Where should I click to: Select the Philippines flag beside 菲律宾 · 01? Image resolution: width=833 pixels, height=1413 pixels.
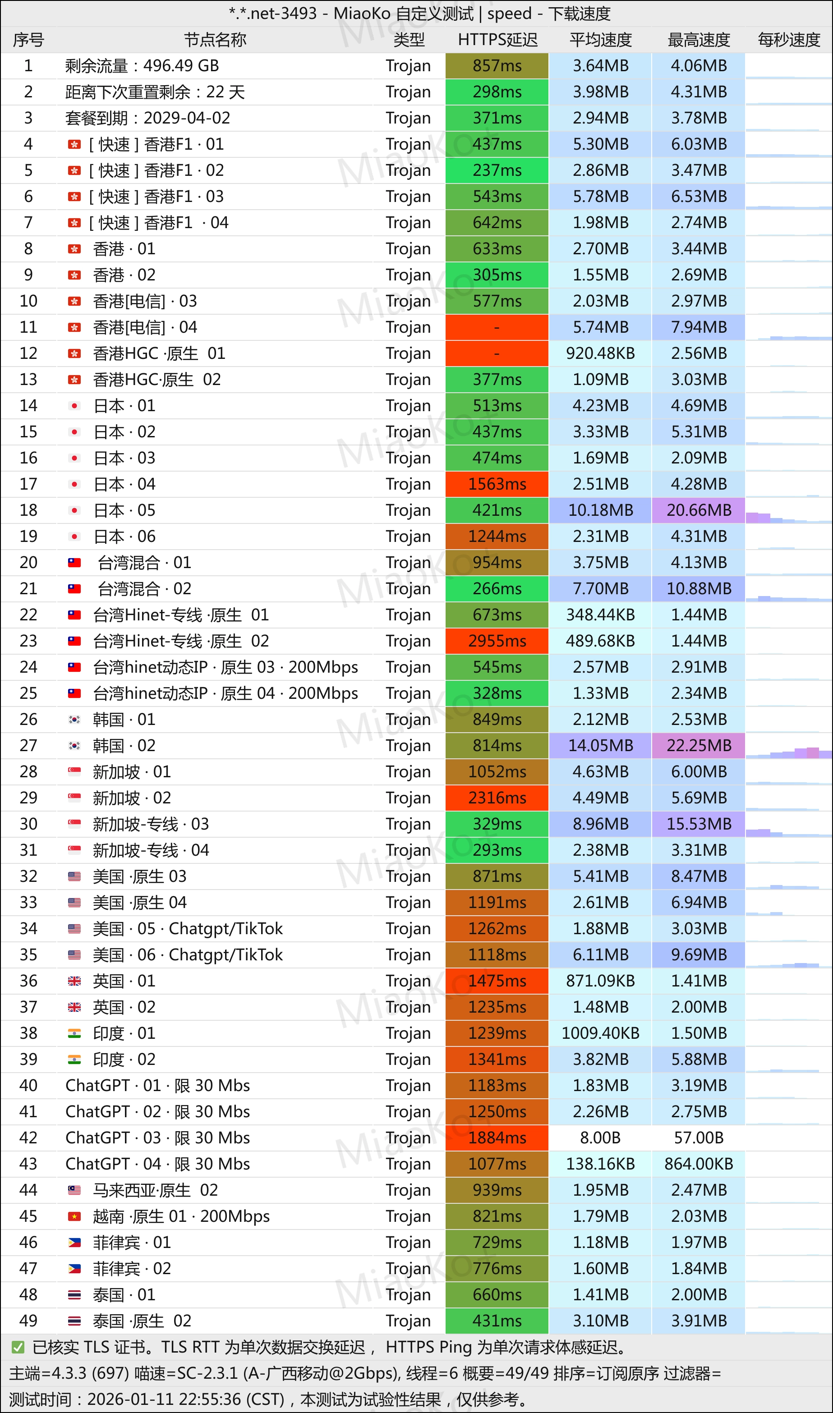(74, 1243)
